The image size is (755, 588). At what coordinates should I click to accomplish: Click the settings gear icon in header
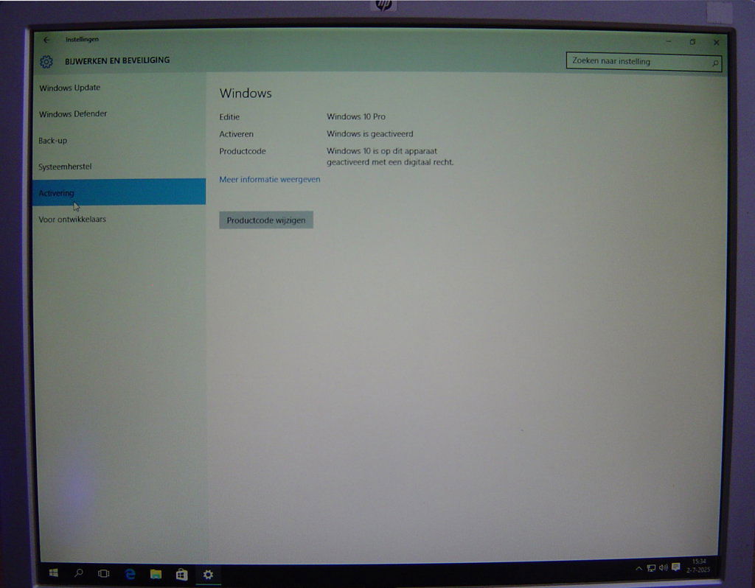pyautogui.click(x=46, y=62)
